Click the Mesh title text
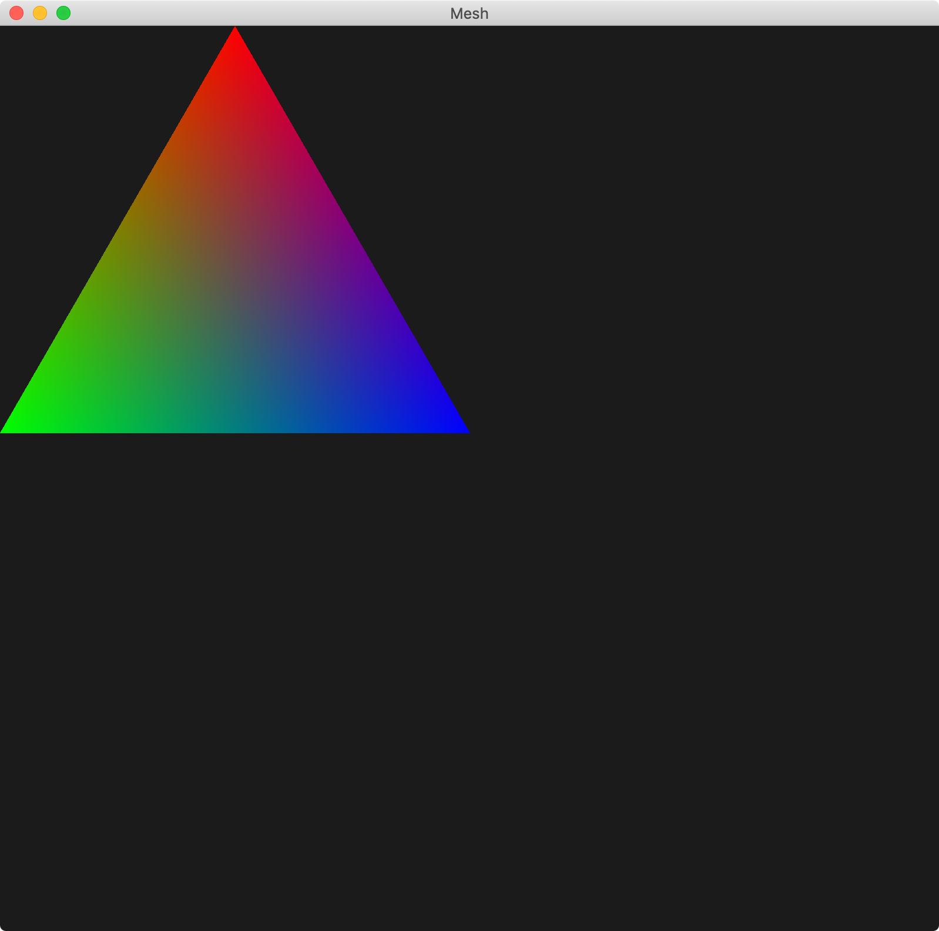The image size is (939, 931). point(469,14)
